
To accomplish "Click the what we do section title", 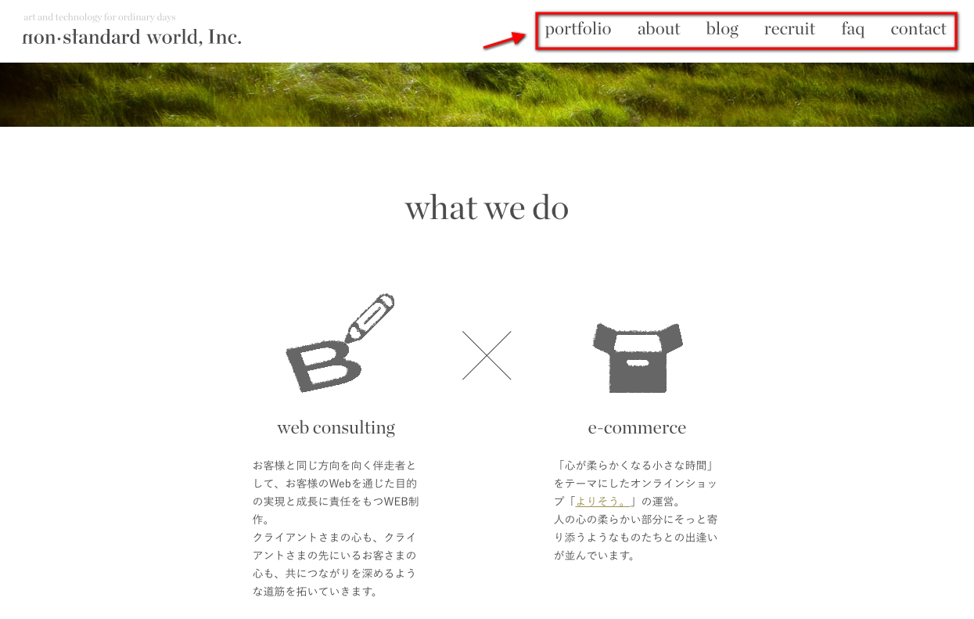I will click(487, 207).
